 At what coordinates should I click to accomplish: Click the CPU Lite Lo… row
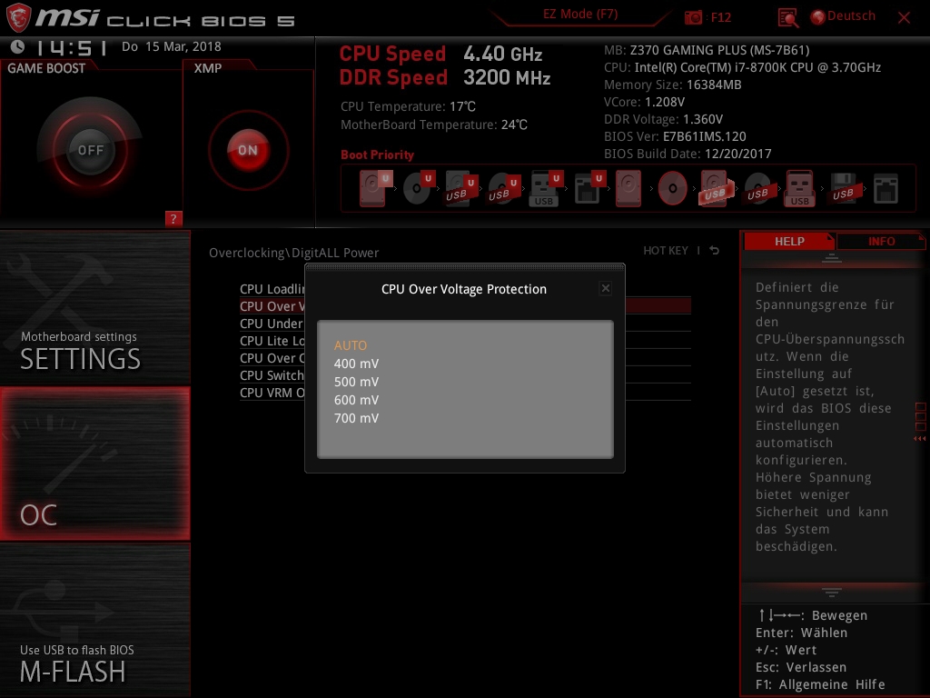pyautogui.click(x=272, y=341)
